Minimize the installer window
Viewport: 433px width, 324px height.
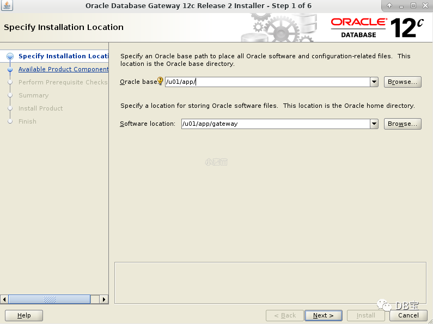(401, 6)
